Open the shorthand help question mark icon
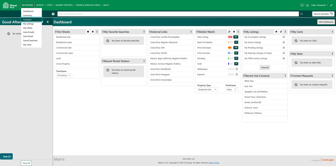 point(53,14)
